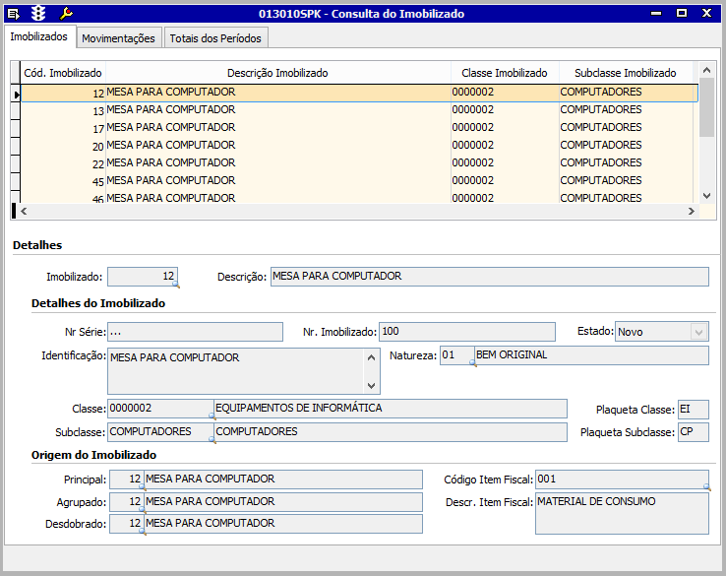Screen dimensions: 726x576
Task: Select the Imobilizados tab
Action: (x=38, y=36)
